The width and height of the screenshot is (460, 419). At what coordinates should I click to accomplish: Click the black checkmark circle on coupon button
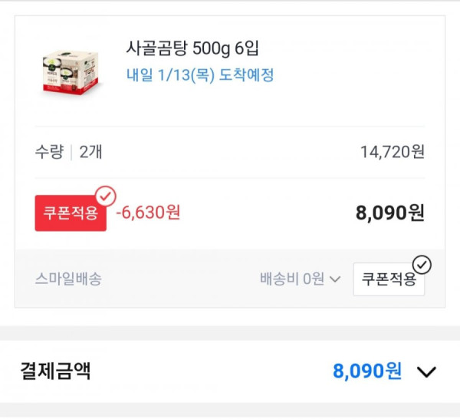[422, 265]
